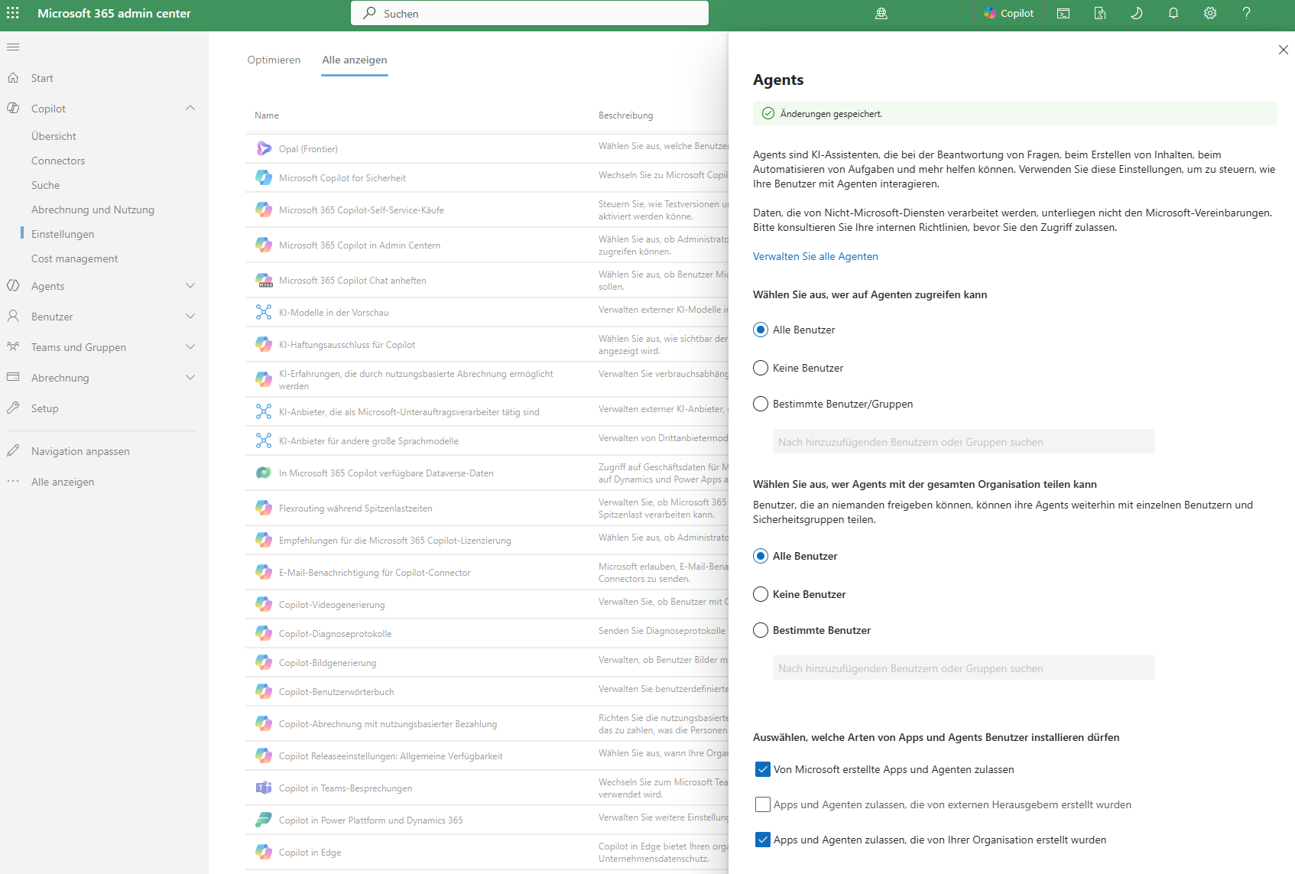Click the help question mark icon

click(1247, 13)
